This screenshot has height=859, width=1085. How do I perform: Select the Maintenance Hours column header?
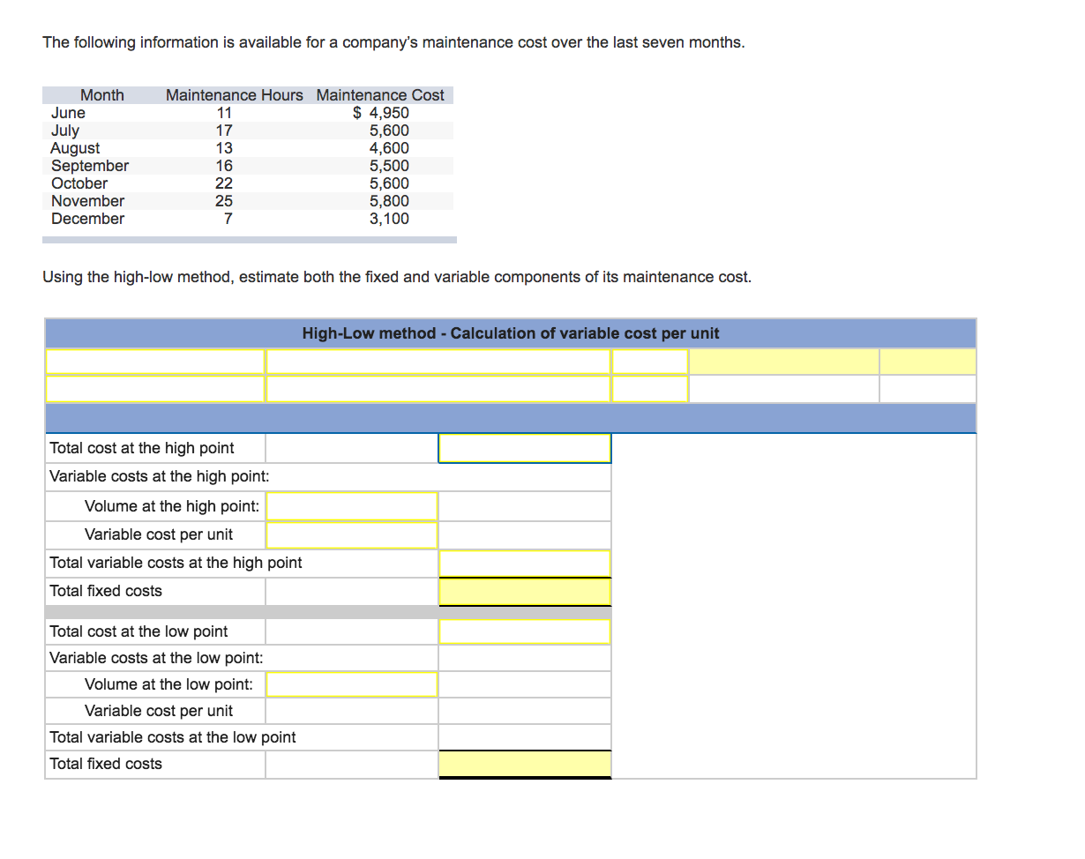[233, 94]
